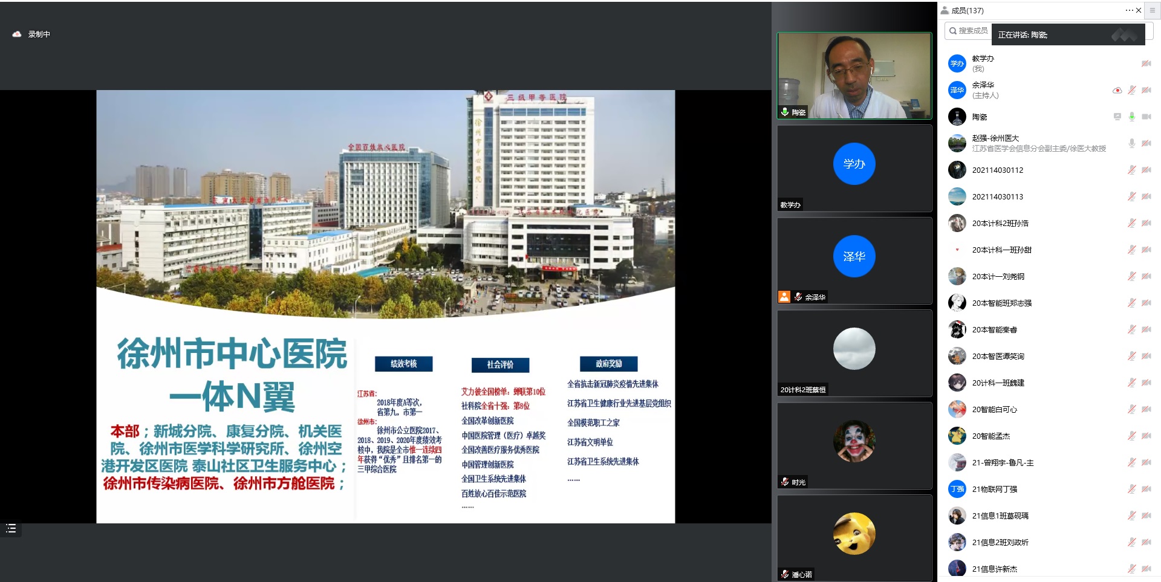Click blue 丁强 avatar in members list

tap(957, 489)
